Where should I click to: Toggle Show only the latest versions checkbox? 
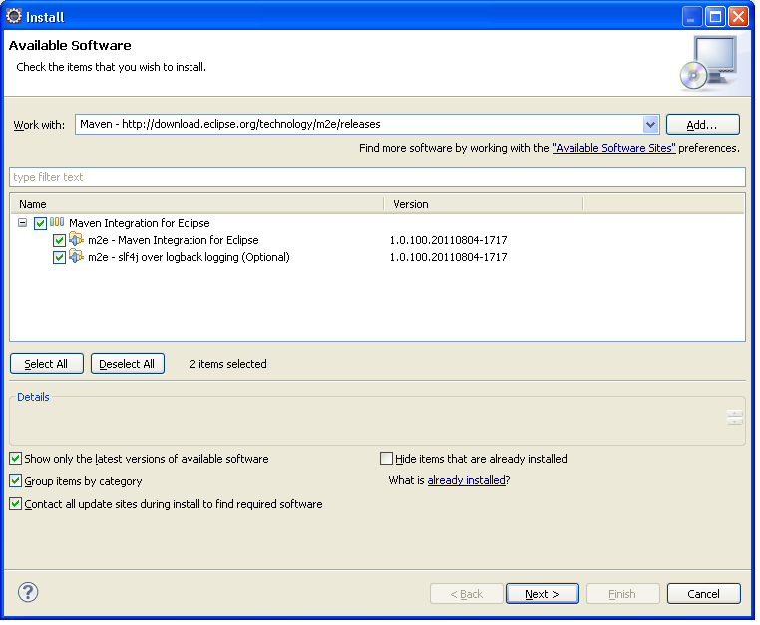[x=16, y=458]
